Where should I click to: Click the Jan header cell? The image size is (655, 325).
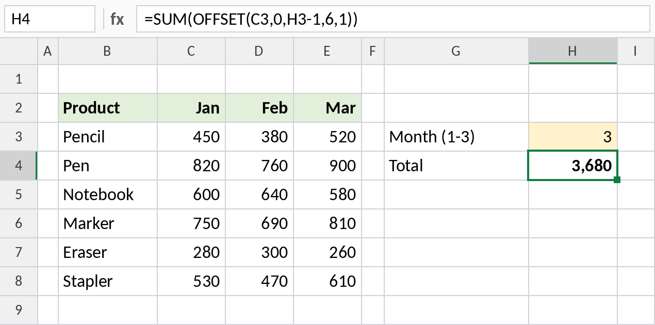(191, 108)
